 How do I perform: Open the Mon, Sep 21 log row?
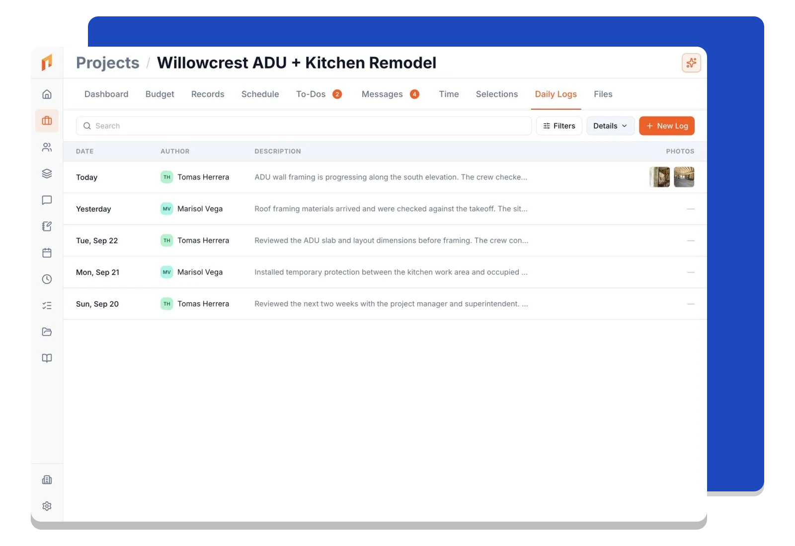coord(385,272)
